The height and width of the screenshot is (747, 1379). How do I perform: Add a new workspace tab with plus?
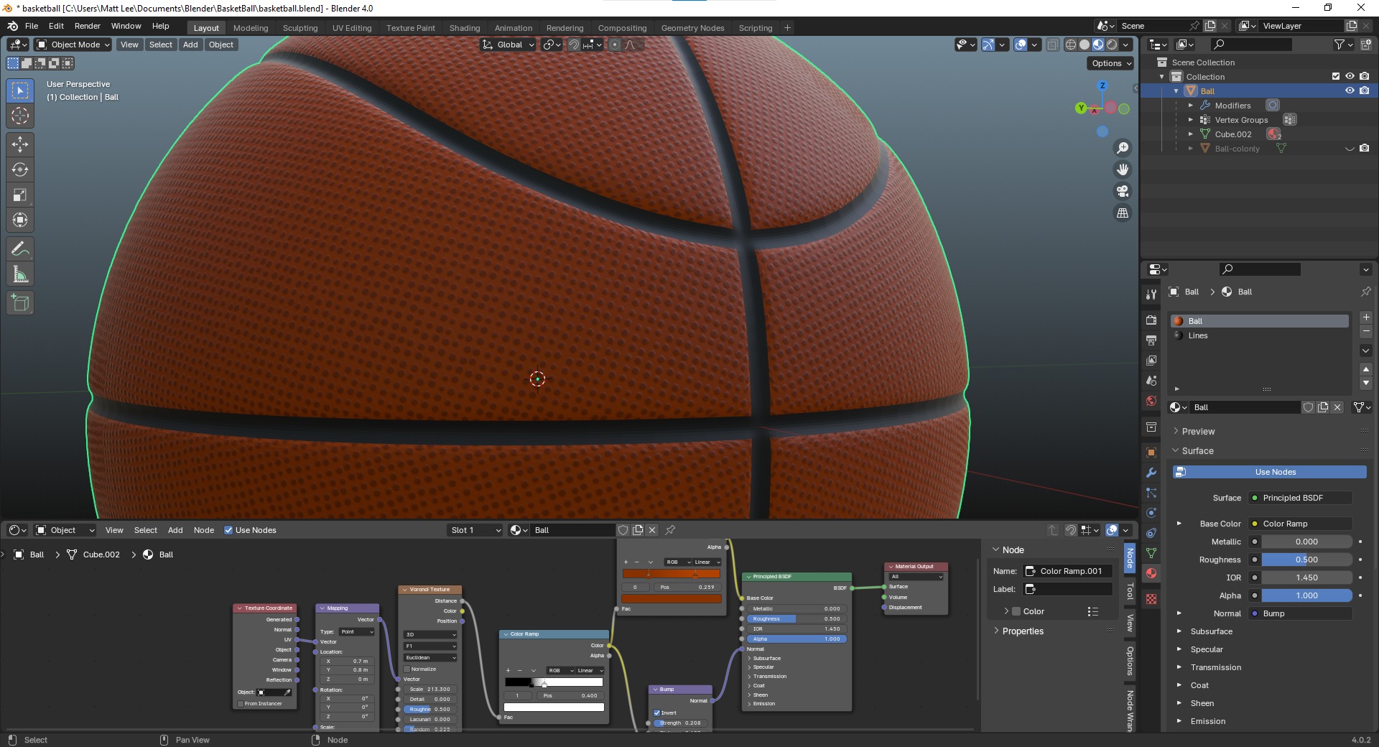click(787, 28)
